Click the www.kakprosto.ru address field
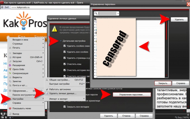Viewport: 190px width, 119px height. (42, 8)
